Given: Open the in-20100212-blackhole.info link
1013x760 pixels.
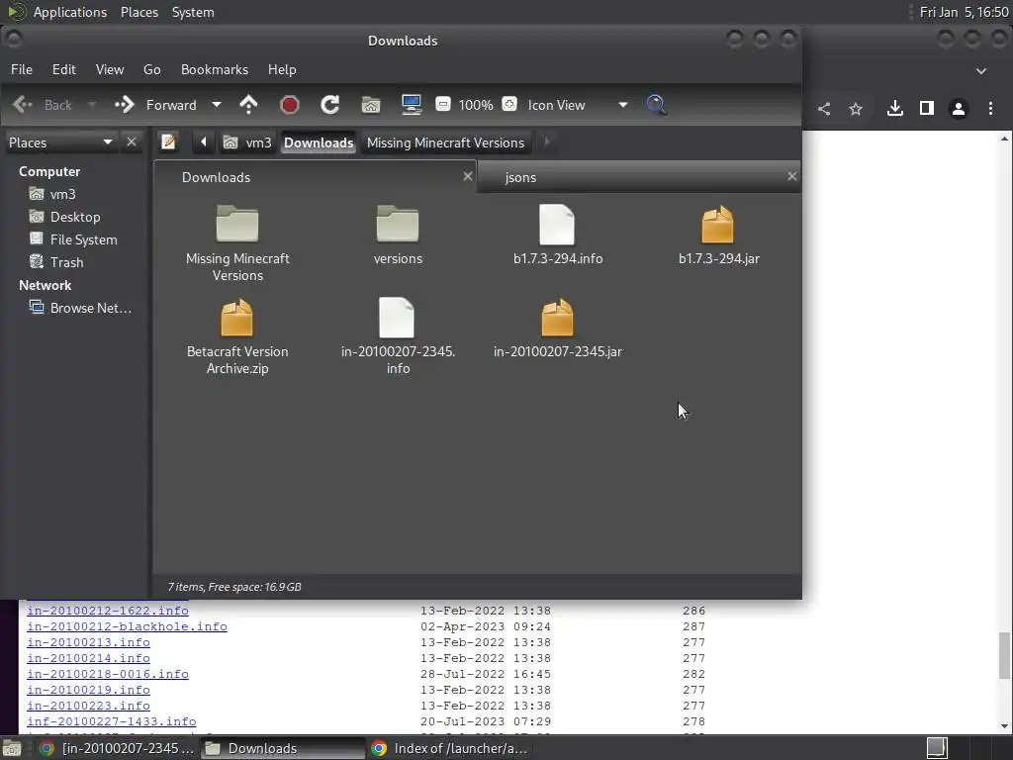Looking at the screenshot, I should (128, 626).
